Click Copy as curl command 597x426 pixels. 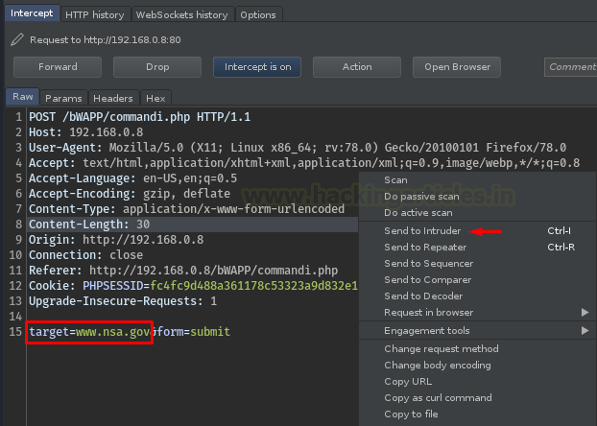(438, 398)
